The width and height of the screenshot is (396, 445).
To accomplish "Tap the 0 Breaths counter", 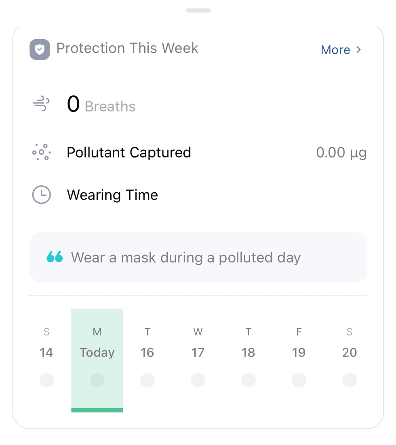I will point(101,105).
